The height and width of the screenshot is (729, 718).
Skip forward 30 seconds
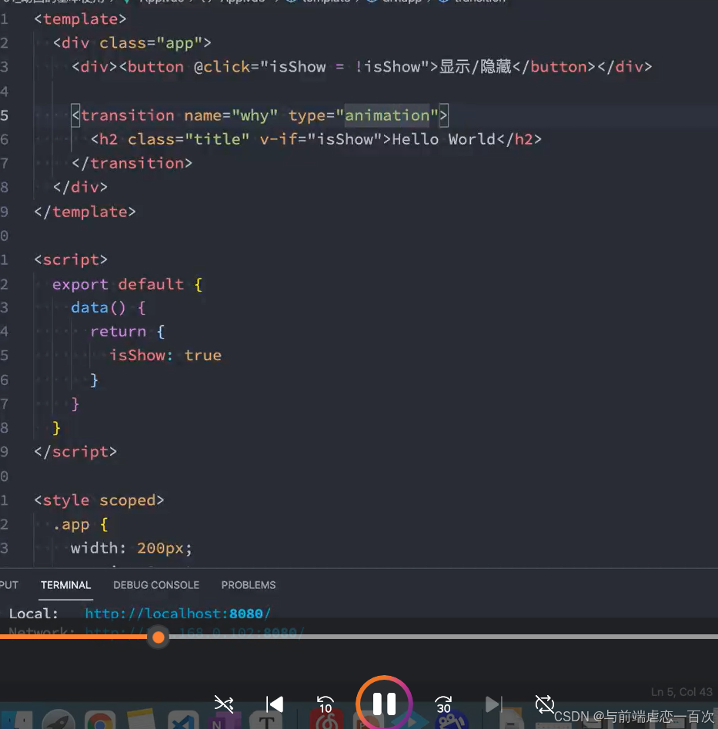tap(443, 704)
